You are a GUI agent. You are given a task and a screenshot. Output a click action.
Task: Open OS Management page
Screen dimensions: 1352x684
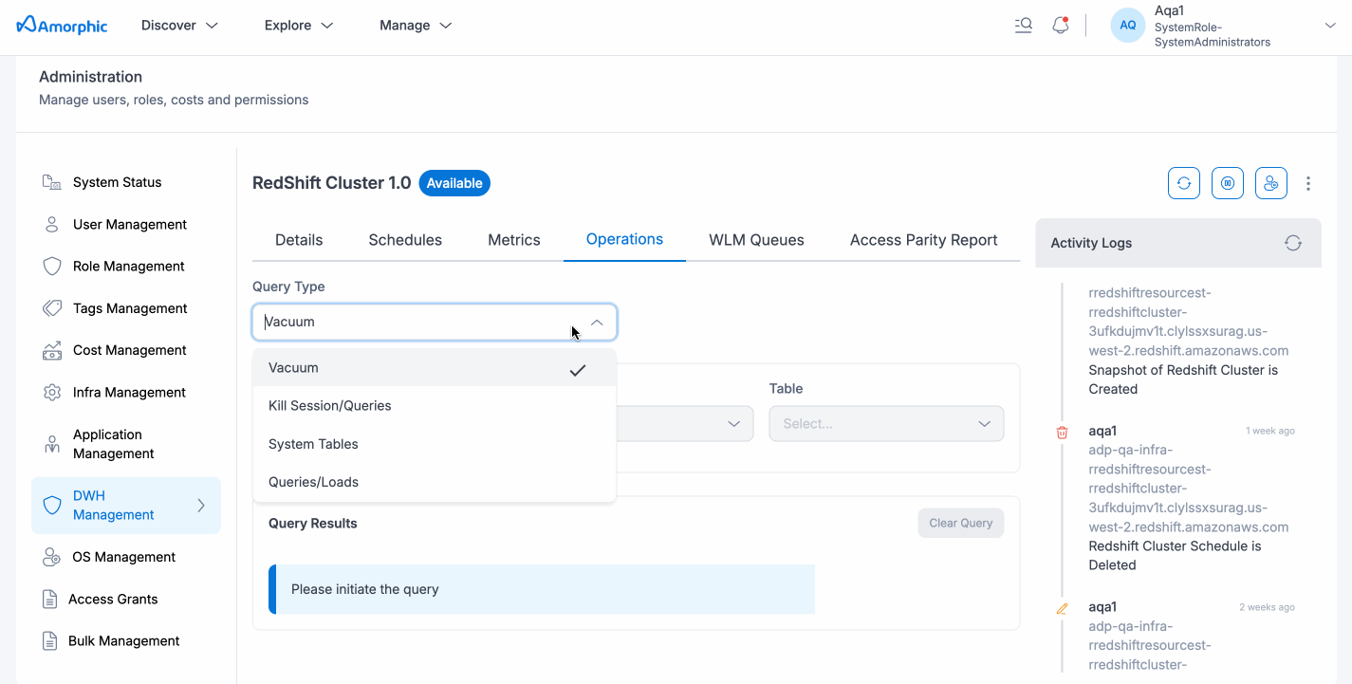click(x=126, y=557)
